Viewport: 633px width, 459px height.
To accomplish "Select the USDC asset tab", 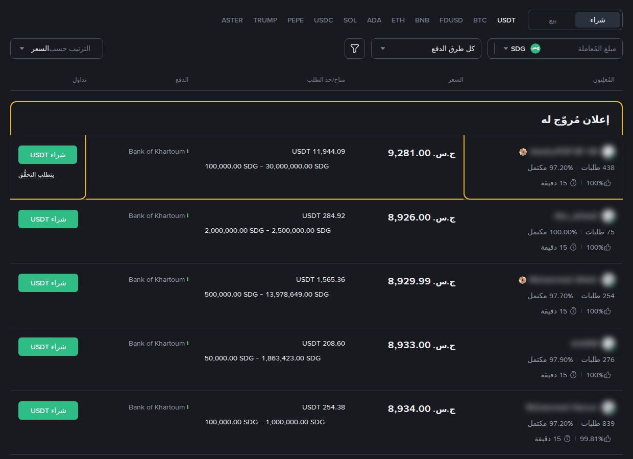I will pyautogui.click(x=324, y=20).
